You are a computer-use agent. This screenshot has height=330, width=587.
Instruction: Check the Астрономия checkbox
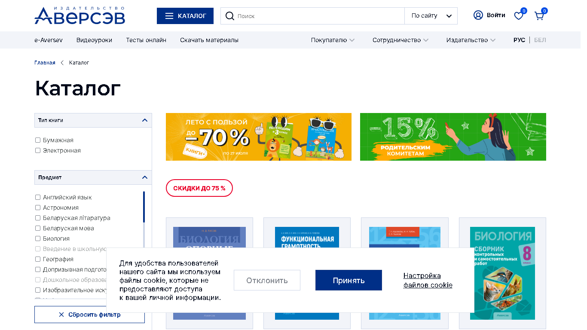tap(38, 208)
